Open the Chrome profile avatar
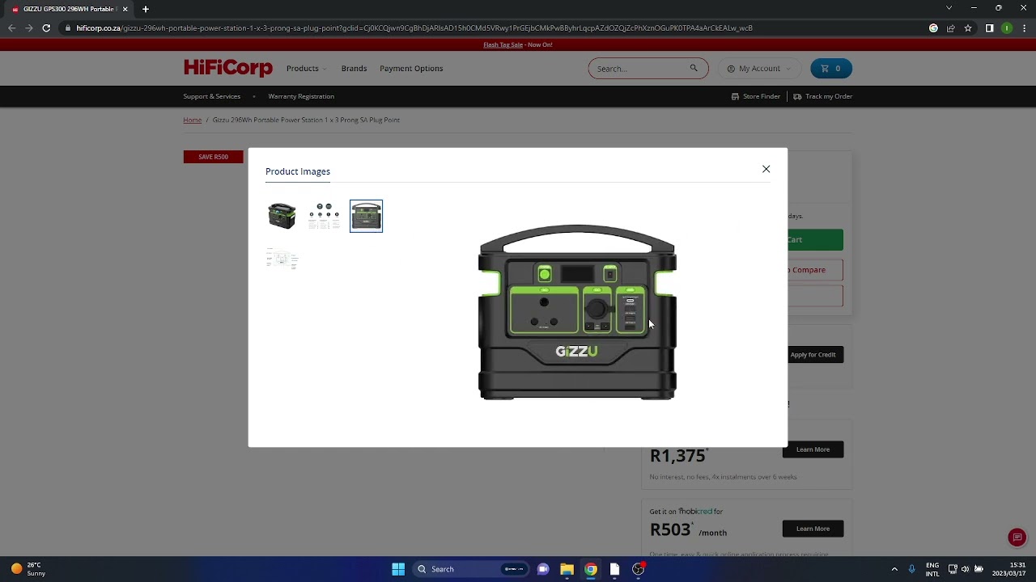Viewport: 1036px width, 582px height. click(1007, 28)
